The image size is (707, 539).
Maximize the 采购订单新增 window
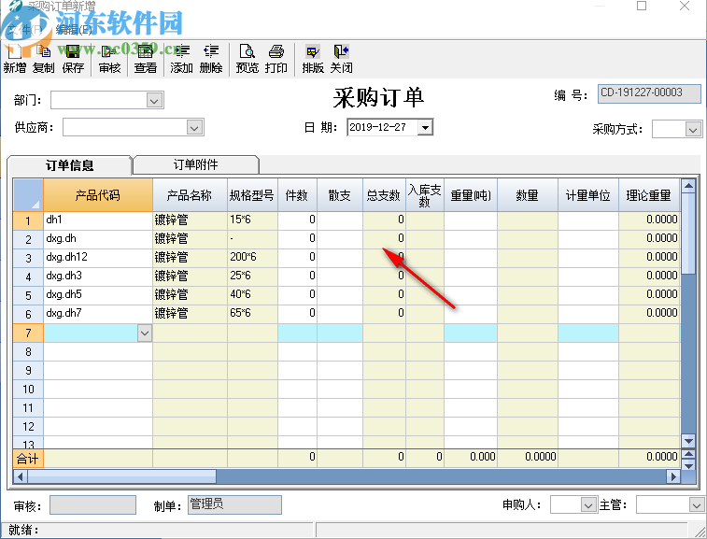coord(642,6)
